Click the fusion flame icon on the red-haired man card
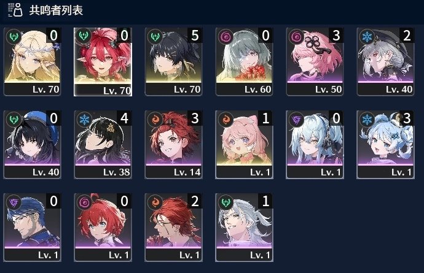Image resolution: width=424 pixels, height=273 pixels. pyautogui.click(x=155, y=202)
